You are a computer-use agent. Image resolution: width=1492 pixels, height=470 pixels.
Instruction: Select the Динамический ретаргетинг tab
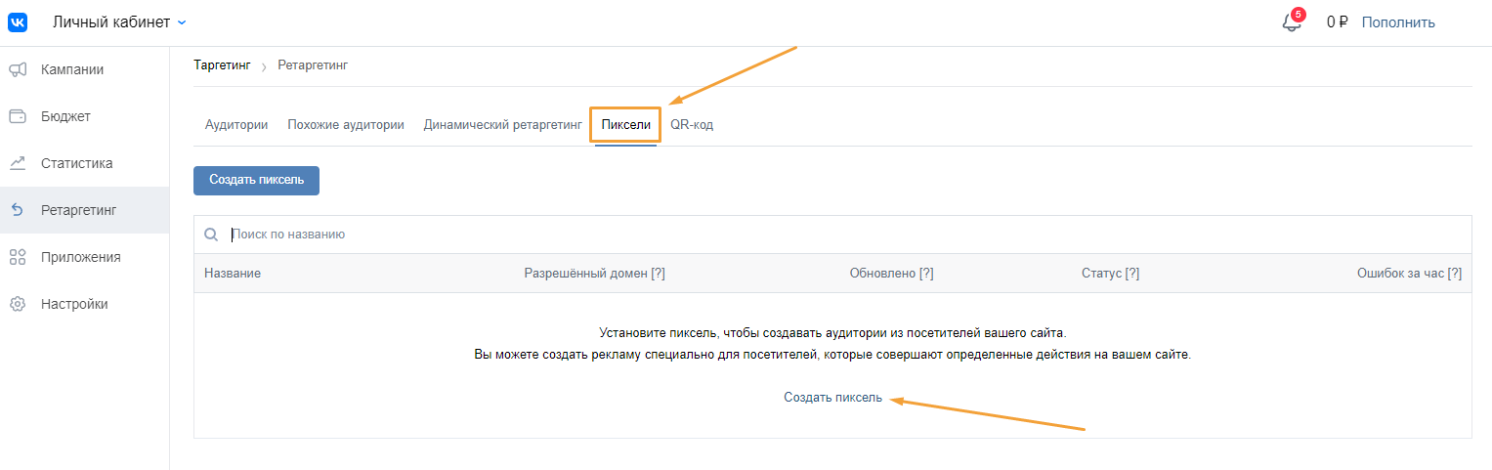pos(503,125)
